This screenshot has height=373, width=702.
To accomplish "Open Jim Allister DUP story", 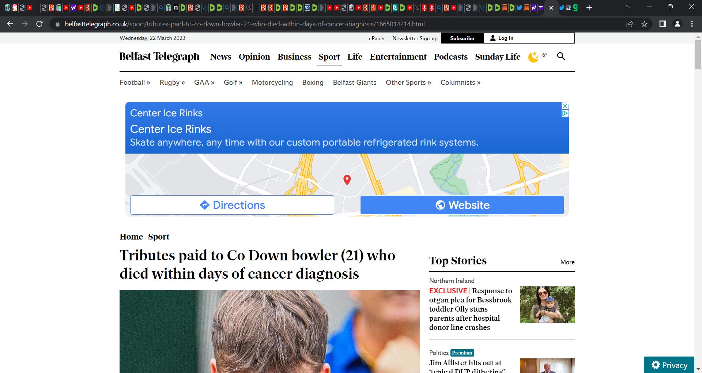I will [x=467, y=366].
